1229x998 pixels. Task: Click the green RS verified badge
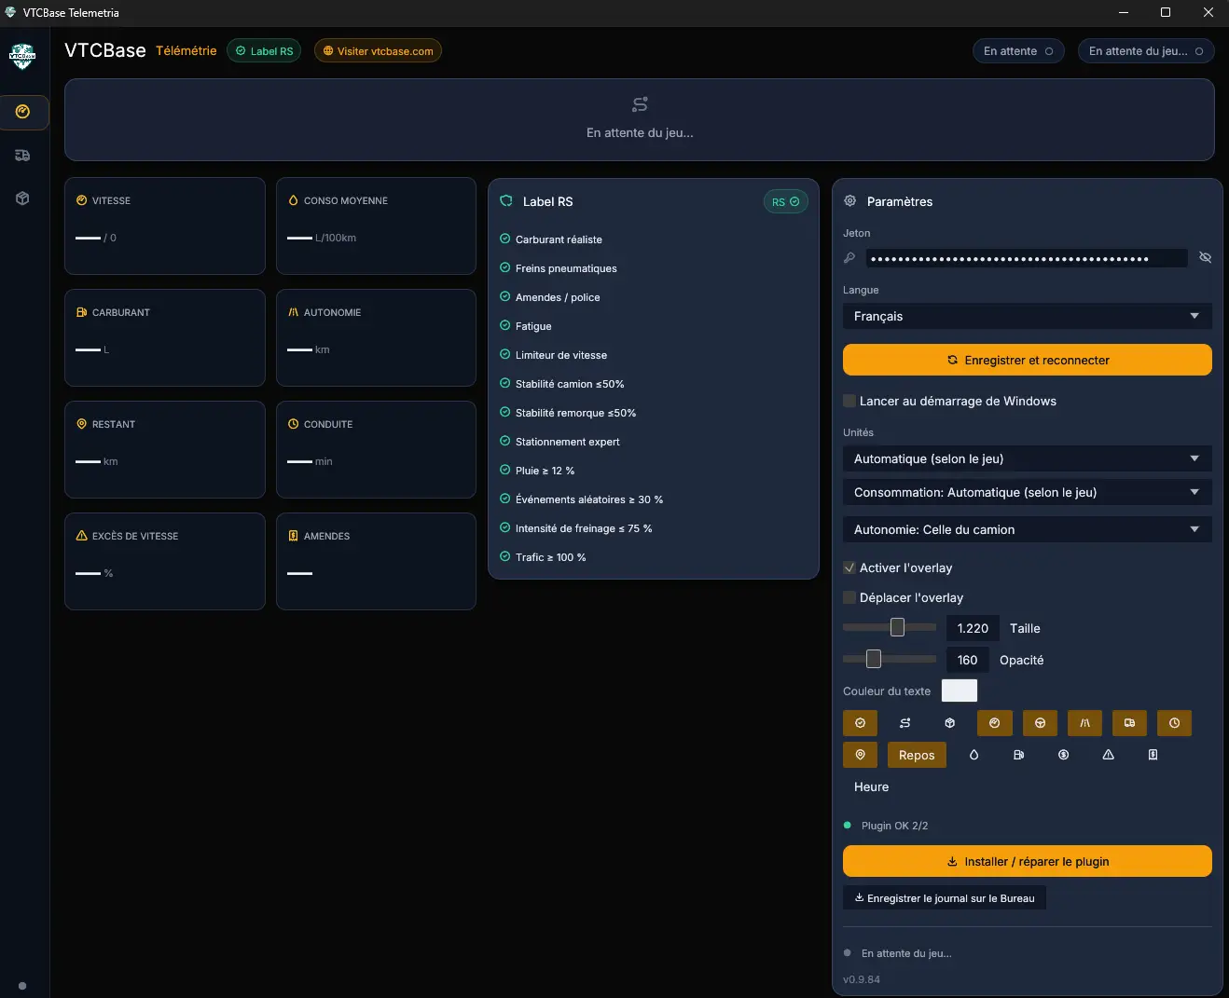[x=785, y=202]
